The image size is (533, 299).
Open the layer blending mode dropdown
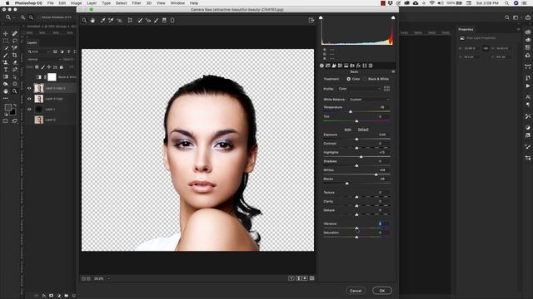click(x=44, y=59)
